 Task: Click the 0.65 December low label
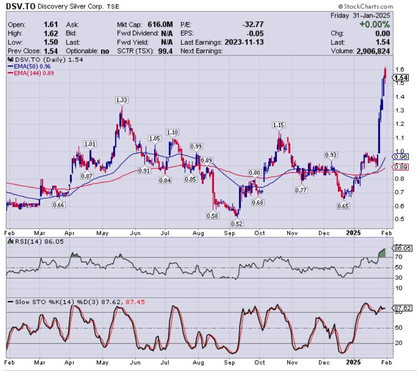tap(343, 206)
